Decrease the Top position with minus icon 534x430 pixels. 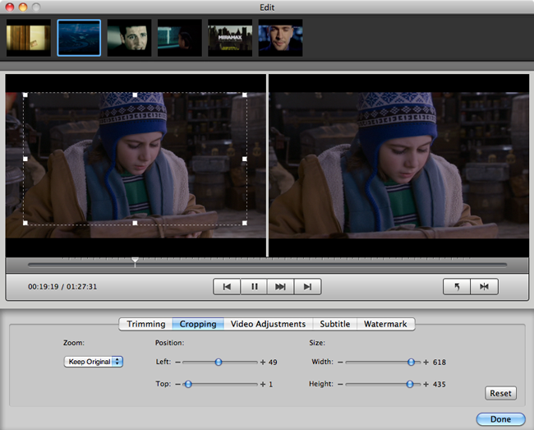coord(177,384)
